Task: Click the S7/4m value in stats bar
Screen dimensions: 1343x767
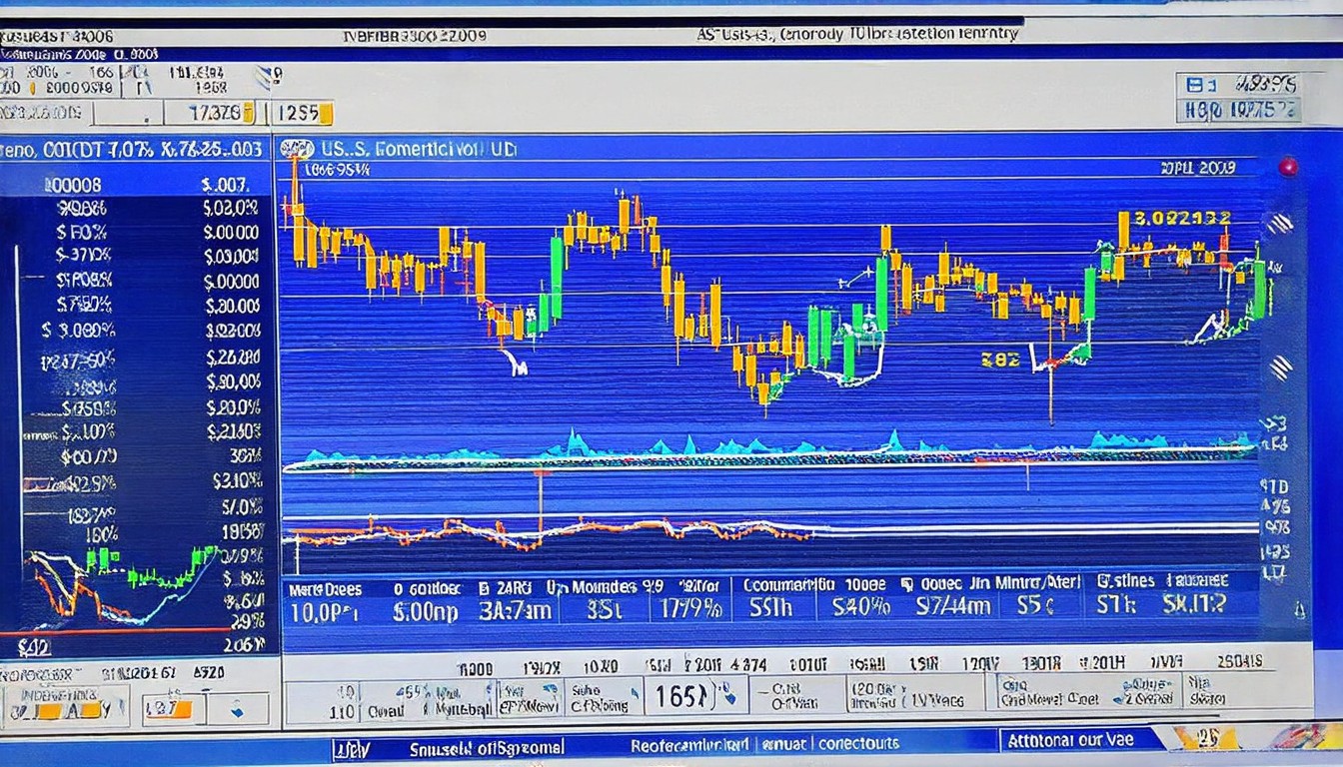Action: (953, 606)
